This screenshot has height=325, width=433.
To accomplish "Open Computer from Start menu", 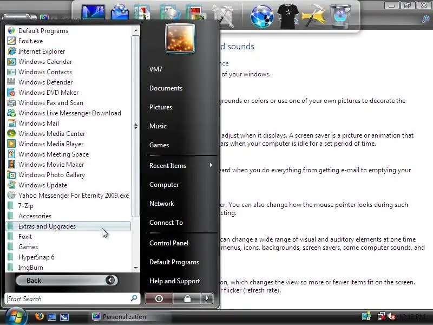I will 164,185.
